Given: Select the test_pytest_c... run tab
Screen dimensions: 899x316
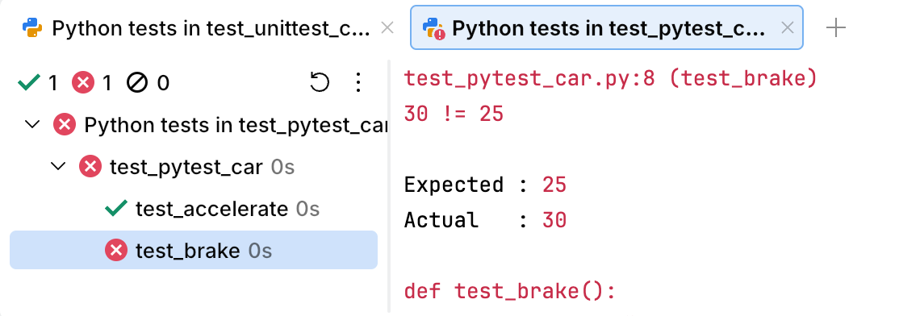Looking at the screenshot, I should (606, 27).
